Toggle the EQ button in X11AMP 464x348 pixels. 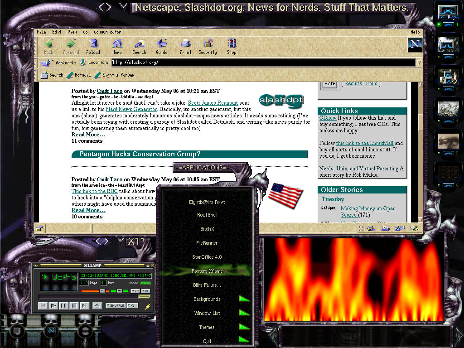(x=135, y=290)
